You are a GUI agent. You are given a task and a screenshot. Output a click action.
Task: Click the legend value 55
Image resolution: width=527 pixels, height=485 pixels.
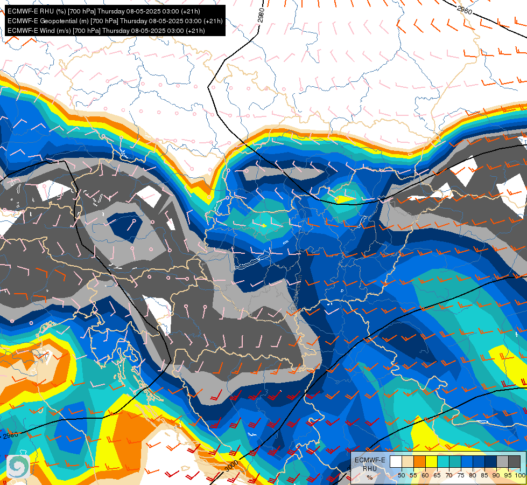pos(413,475)
